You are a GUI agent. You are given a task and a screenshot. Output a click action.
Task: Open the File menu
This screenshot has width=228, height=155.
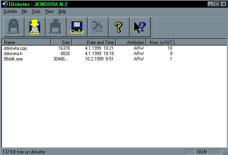pyautogui.click(x=24, y=11)
